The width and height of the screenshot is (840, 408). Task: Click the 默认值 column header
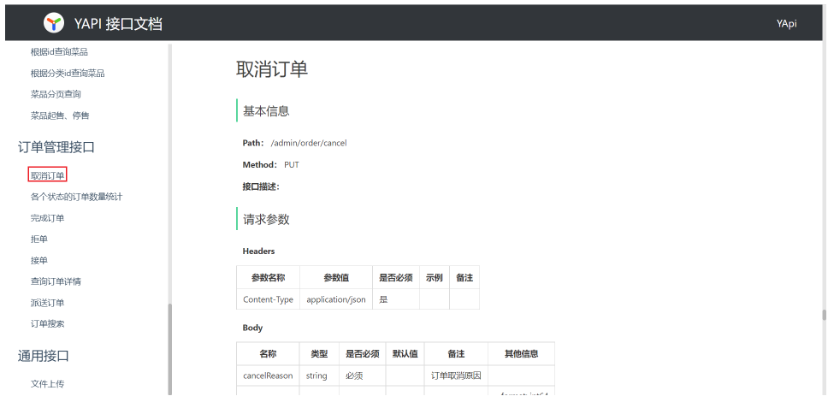(x=405, y=354)
